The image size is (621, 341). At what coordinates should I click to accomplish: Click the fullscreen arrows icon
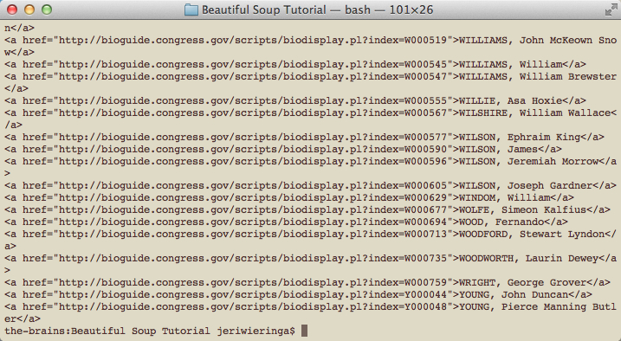coord(611,10)
